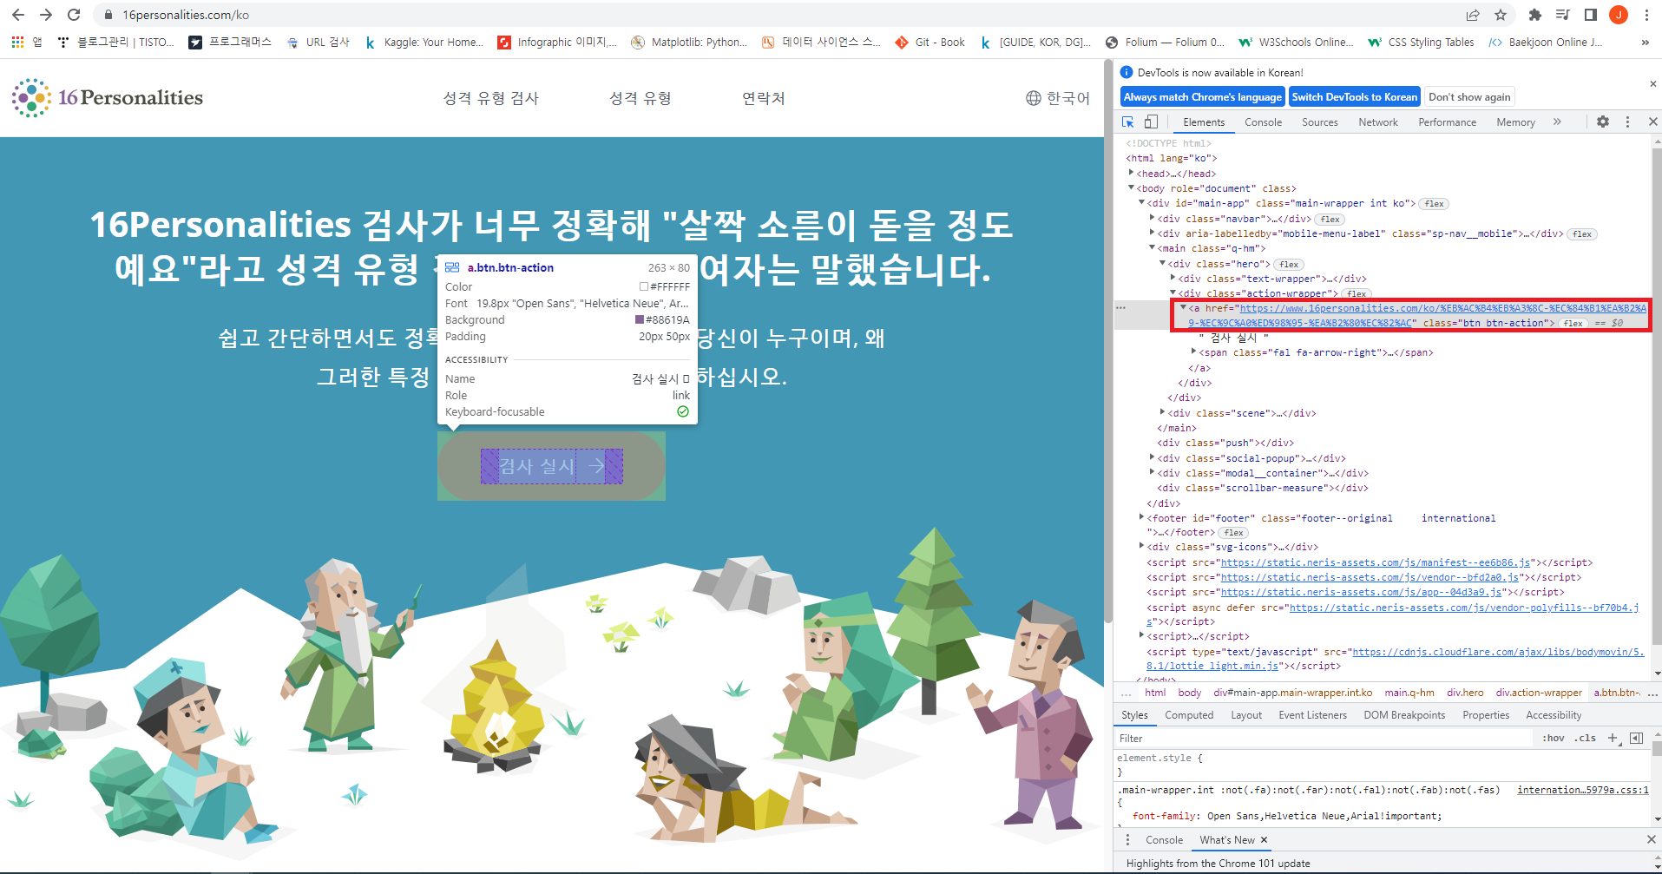Image resolution: width=1662 pixels, height=874 pixels.
Task: Open the Performance tab
Action: pos(1447,122)
